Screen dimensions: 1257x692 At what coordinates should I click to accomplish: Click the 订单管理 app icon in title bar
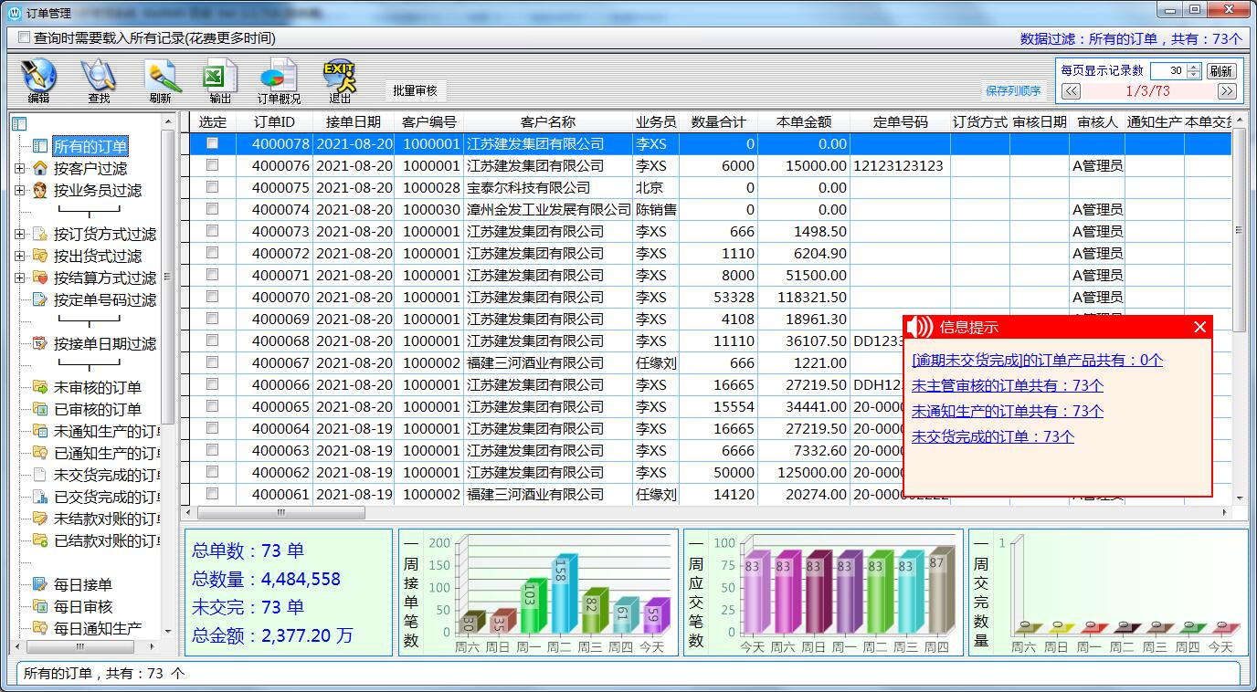(14, 13)
